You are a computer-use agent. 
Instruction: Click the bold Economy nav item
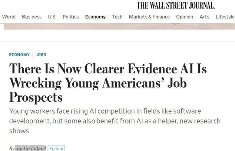[x=95, y=17]
